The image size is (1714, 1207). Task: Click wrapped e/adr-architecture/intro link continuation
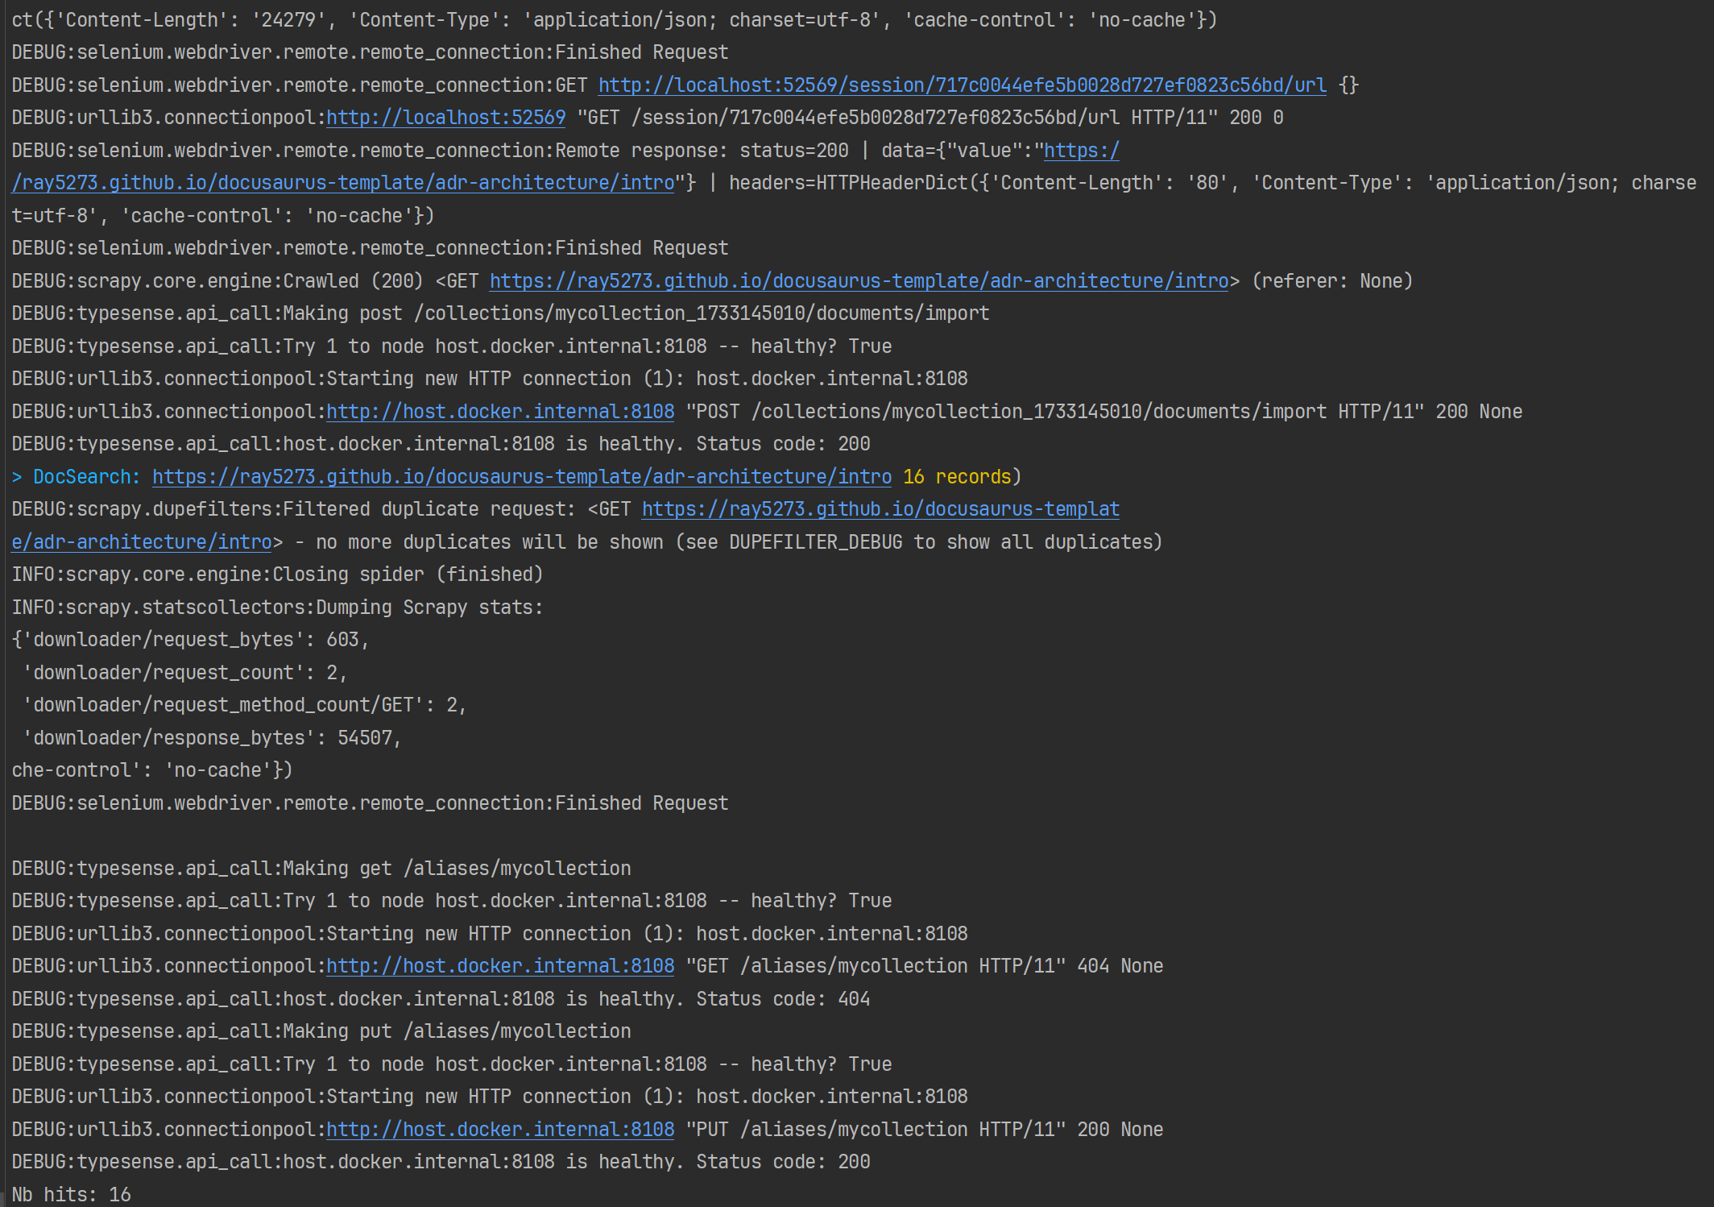(142, 542)
